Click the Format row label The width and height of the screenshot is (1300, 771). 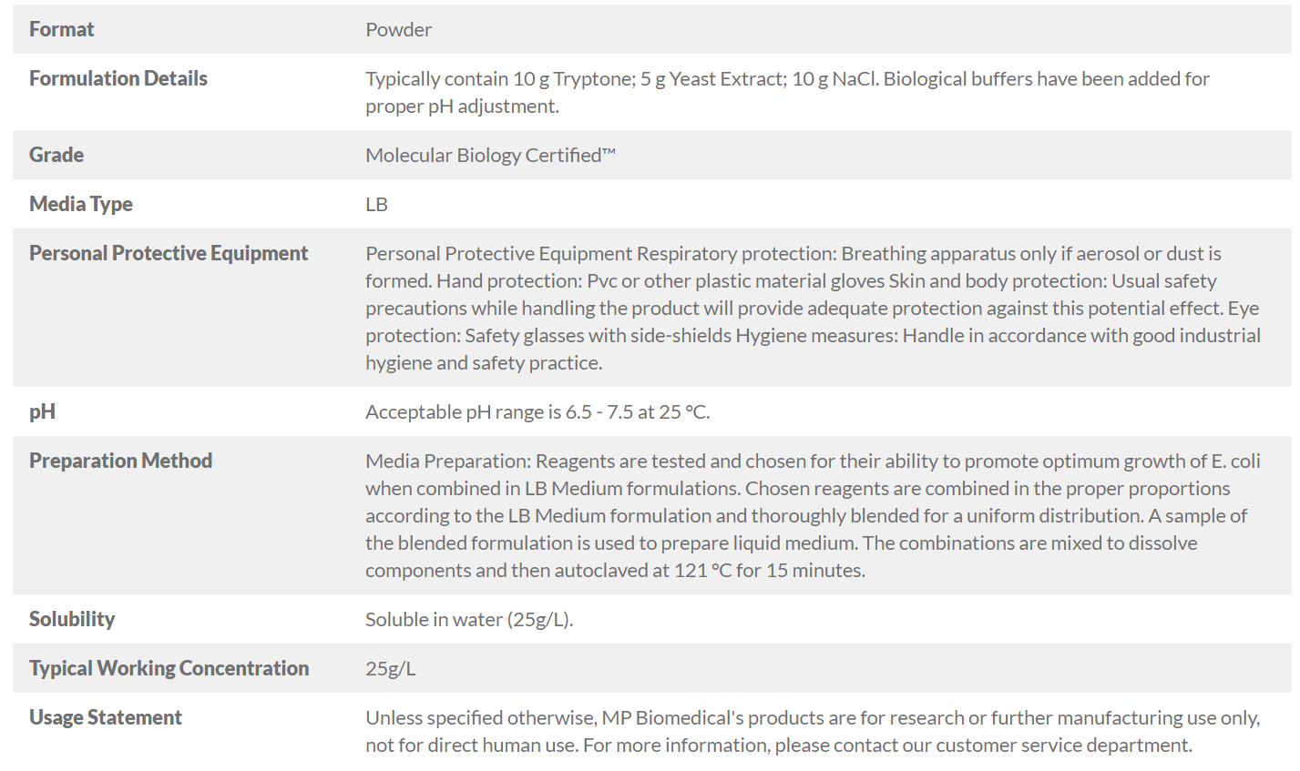61,29
